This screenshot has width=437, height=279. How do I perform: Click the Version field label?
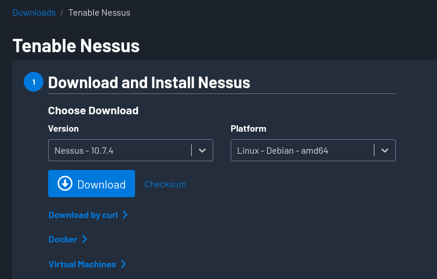63,129
